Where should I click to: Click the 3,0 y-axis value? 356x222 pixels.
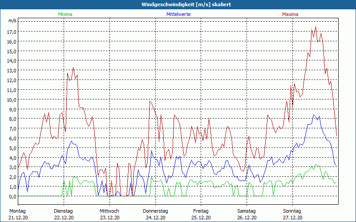(x=12, y=168)
